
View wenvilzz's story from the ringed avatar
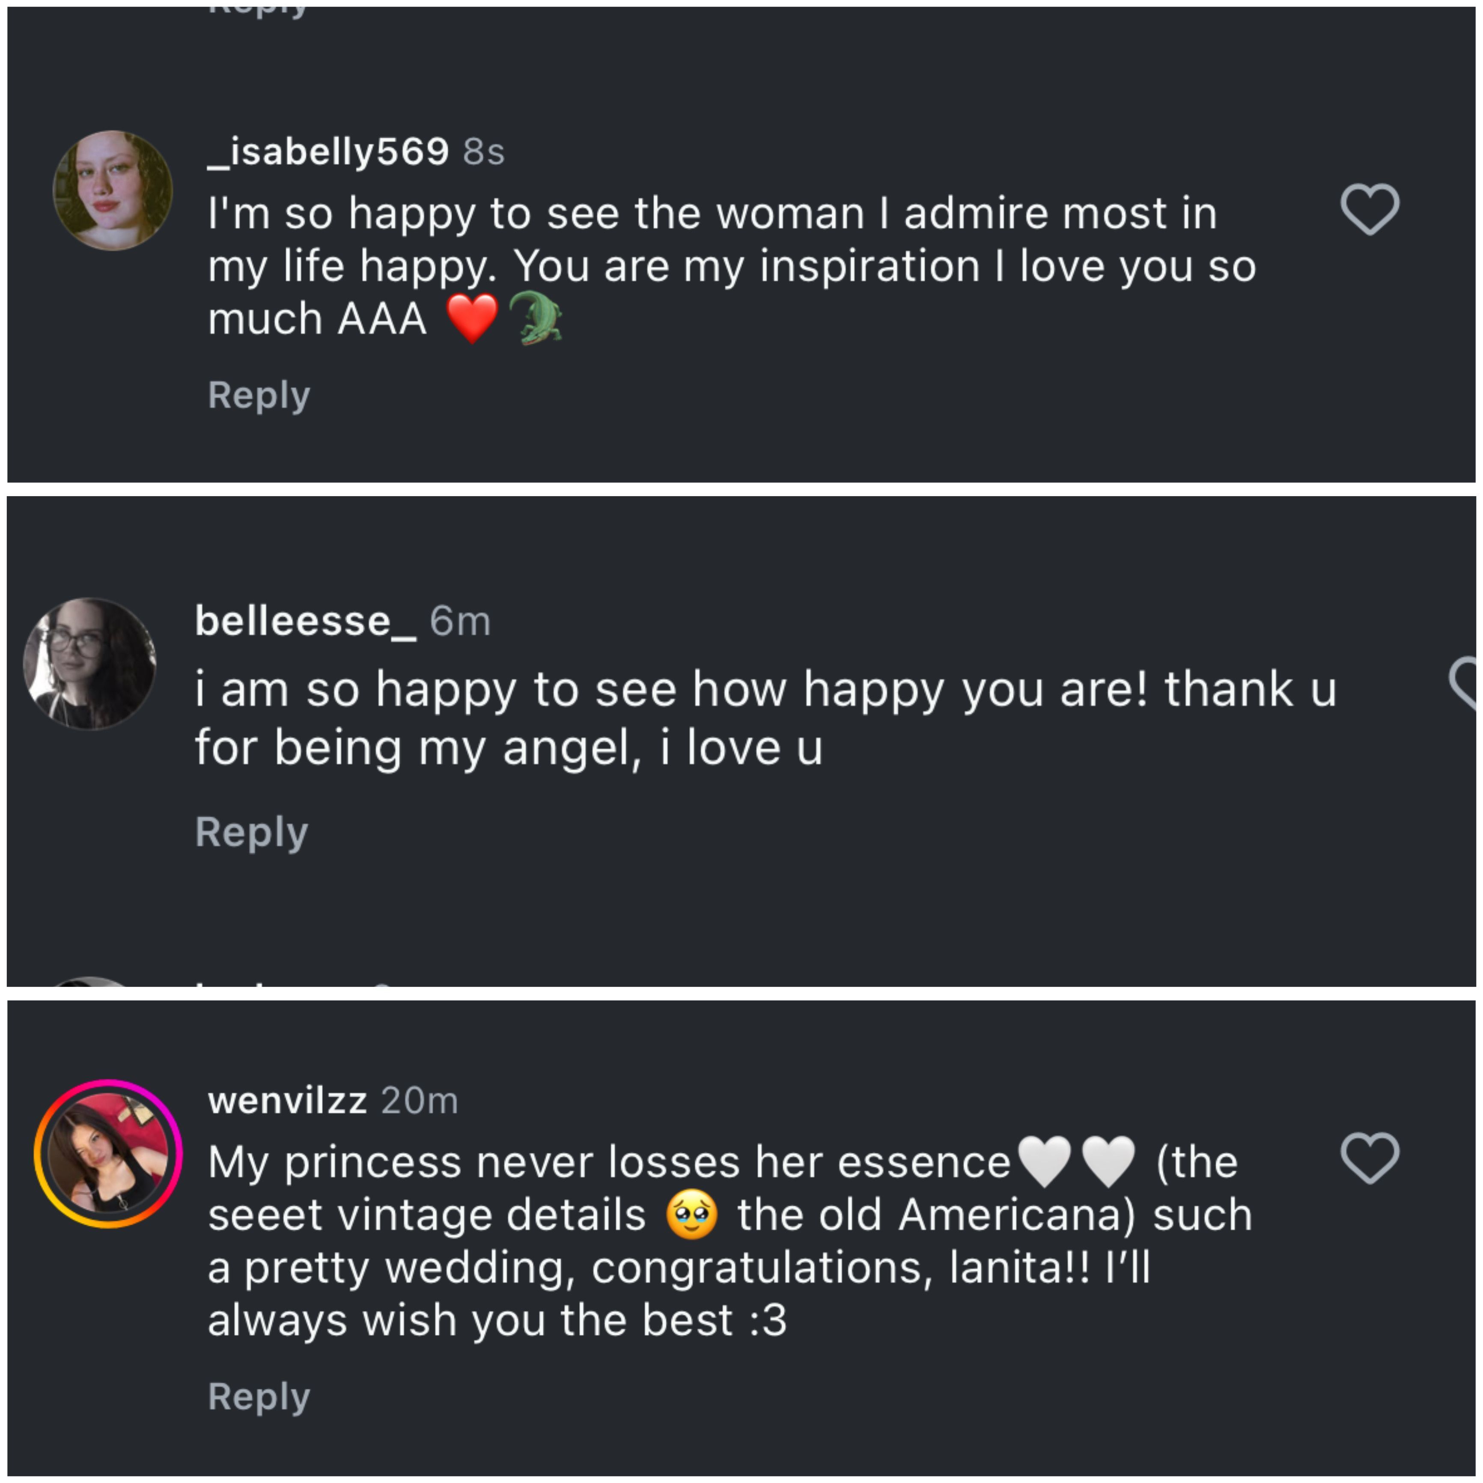click(108, 1153)
